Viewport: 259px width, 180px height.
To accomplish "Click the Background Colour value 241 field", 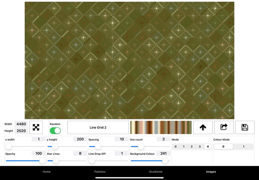I will pos(164,154).
